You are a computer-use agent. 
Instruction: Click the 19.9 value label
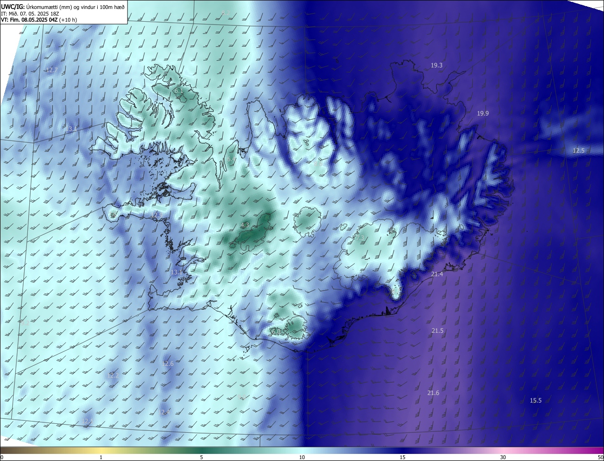point(483,114)
